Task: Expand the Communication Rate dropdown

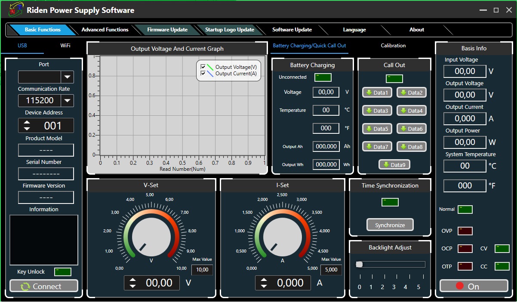Action: point(67,101)
